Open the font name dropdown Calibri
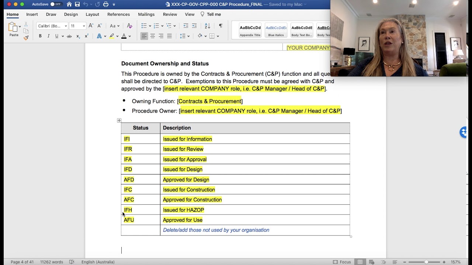This screenshot has width=472, height=265. (66, 26)
